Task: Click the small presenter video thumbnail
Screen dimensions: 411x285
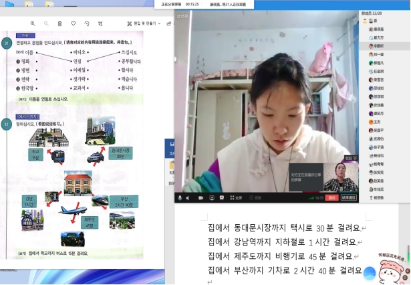Action: pyautogui.click(x=341, y=178)
